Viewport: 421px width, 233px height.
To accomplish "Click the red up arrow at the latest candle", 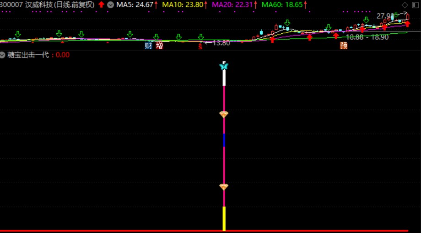I will (x=408, y=24).
